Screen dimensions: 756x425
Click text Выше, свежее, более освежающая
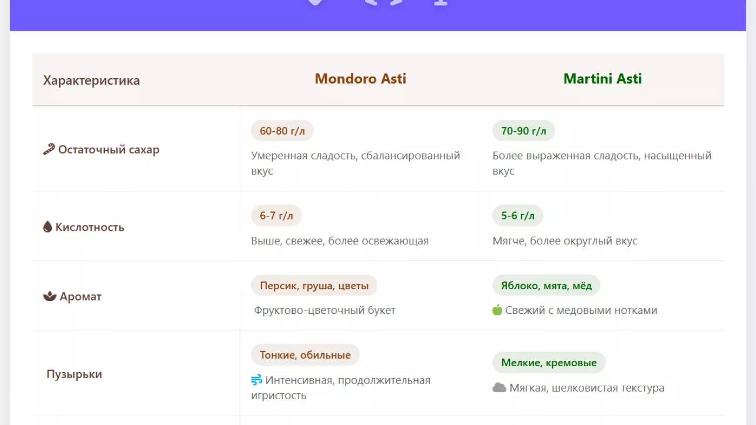[340, 241]
